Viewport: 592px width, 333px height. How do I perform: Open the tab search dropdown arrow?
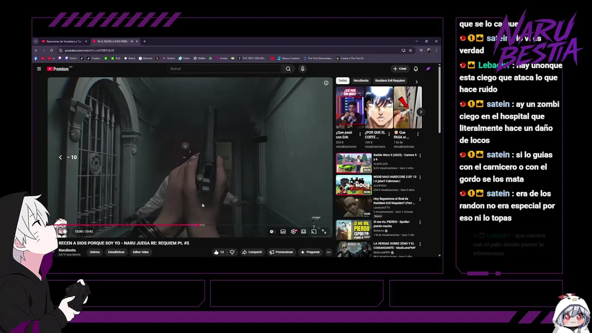pyautogui.click(x=36, y=41)
